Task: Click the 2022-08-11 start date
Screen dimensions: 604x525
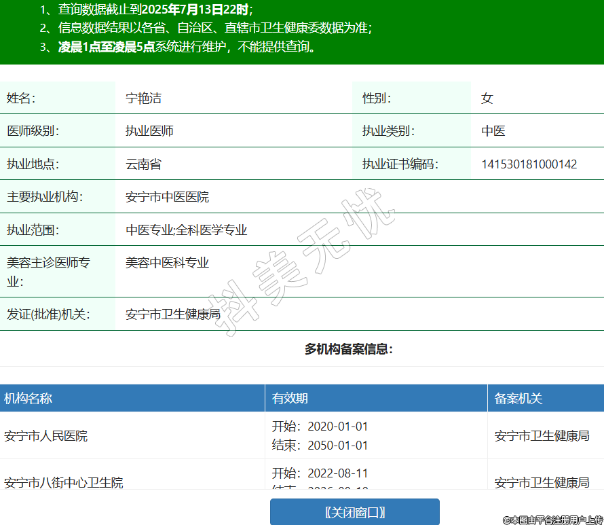Action: coord(337,473)
